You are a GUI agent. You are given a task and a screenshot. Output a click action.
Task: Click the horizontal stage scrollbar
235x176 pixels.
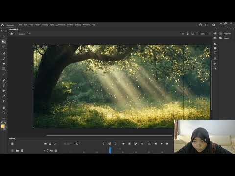[109, 135]
